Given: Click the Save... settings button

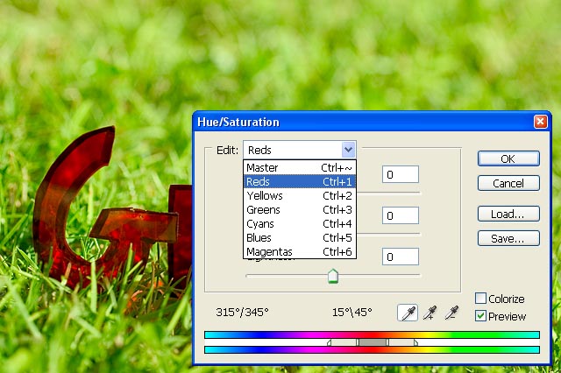Looking at the screenshot, I should (508, 238).
